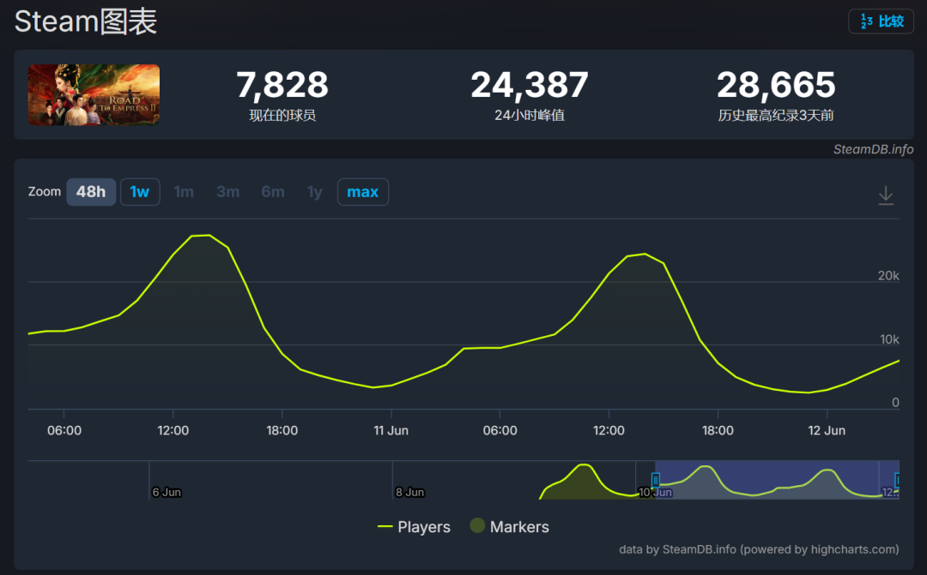Select the max zoom range
The height and width of the screenshot is (575, 927).
coord(363,192)
